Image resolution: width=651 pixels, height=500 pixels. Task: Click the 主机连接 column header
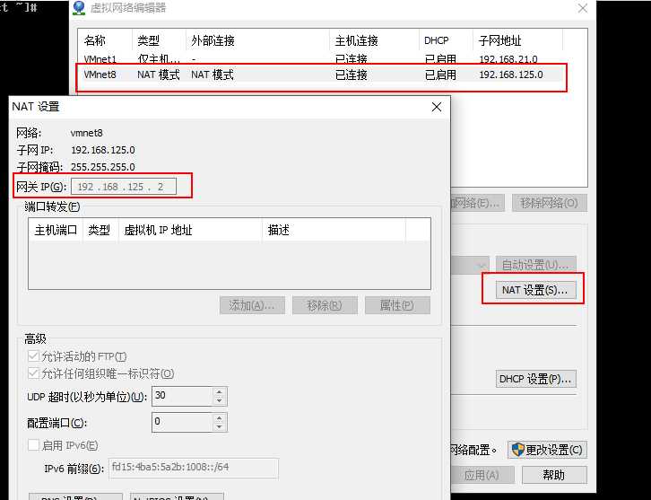(374, 40)
